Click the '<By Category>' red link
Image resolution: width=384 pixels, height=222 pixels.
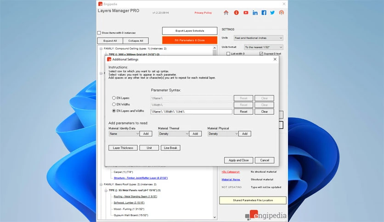coord(231,172)
